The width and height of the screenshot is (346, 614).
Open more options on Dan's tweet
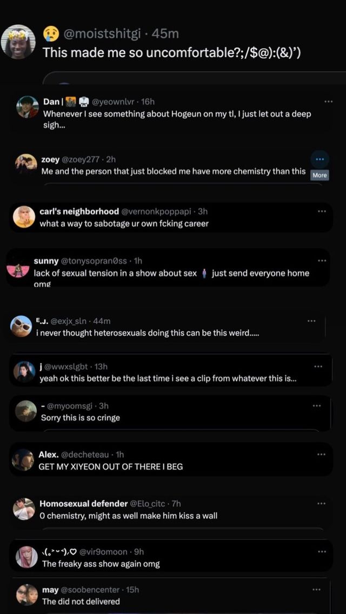click(328, 102)
